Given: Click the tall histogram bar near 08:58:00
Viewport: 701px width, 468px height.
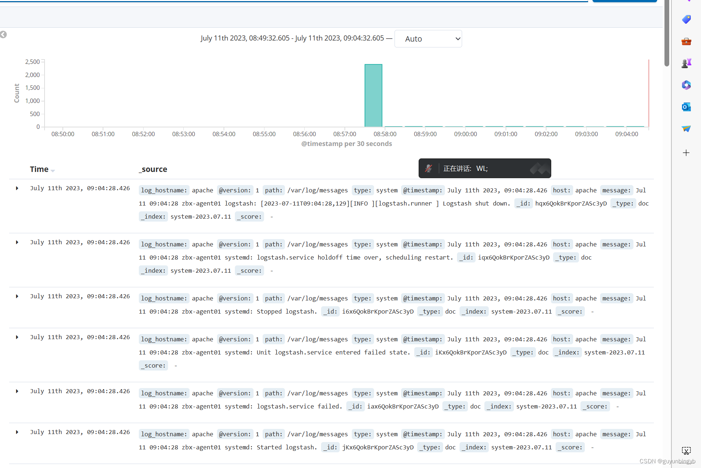Looking at the screenshot, I should (x=373, y=96).
